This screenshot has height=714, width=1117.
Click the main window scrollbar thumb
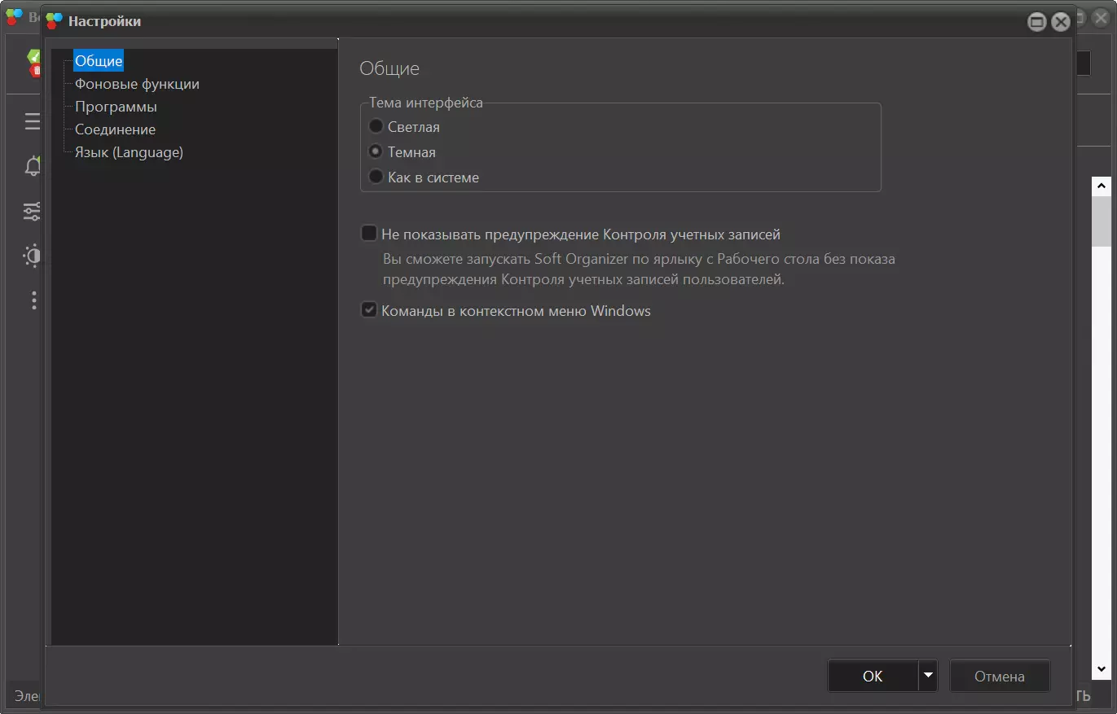(1102, 221)
